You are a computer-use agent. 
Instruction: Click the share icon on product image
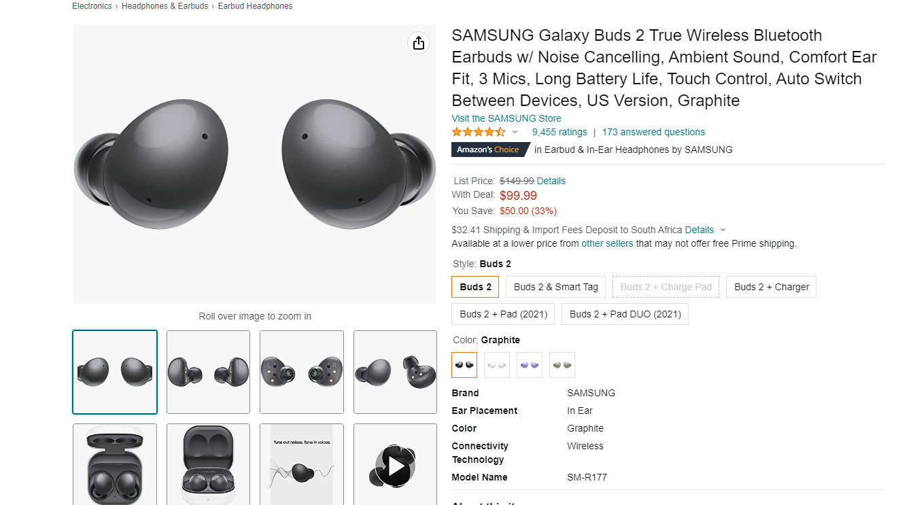click(x=418, y=43)
